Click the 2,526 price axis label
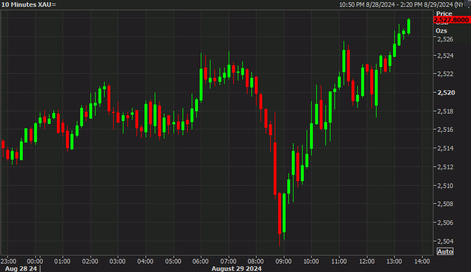This screenshot has height=272, width=471. tap(445, 39)
